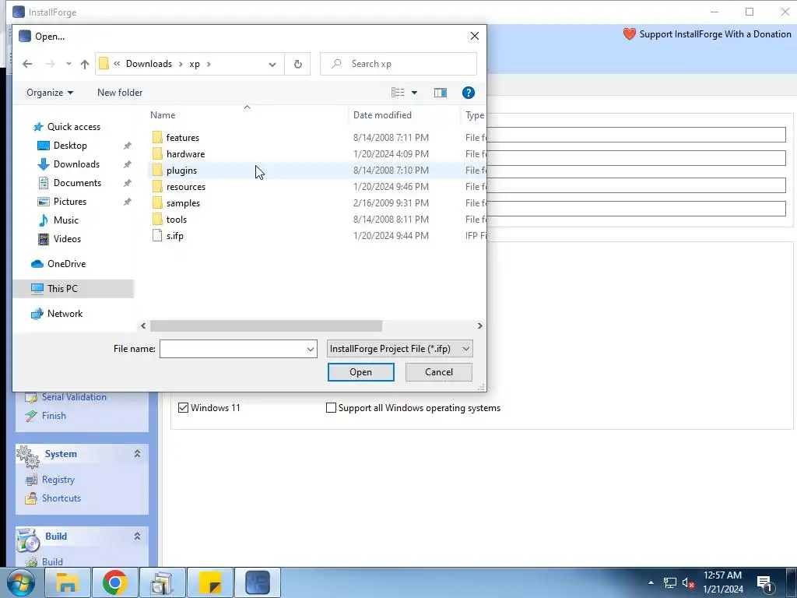797x598 pixels.
Task: Collapse the System section in InstallForge
Action: 137,454
